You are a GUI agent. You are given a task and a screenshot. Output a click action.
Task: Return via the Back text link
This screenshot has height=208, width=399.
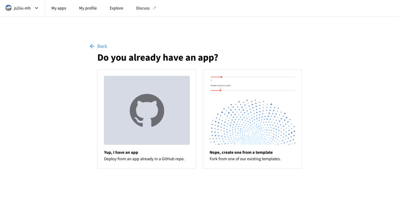click(102, 46)
